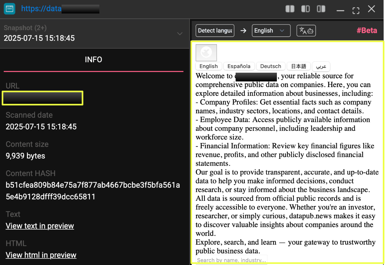Minimize the snapshot viewer panel
This screenshot has width=385, height=265.
point(340,10)
